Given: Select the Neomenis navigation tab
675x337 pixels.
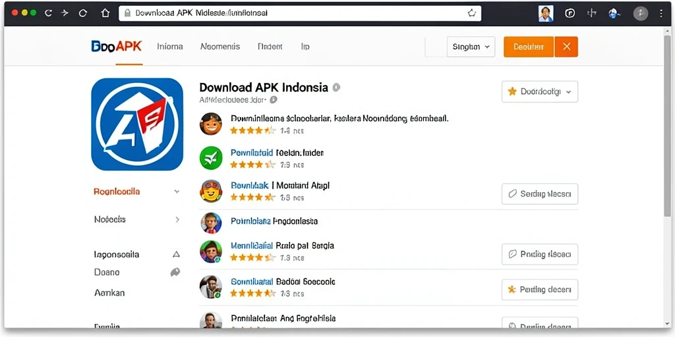Looking at the screenshot, I should click(220, 47).
